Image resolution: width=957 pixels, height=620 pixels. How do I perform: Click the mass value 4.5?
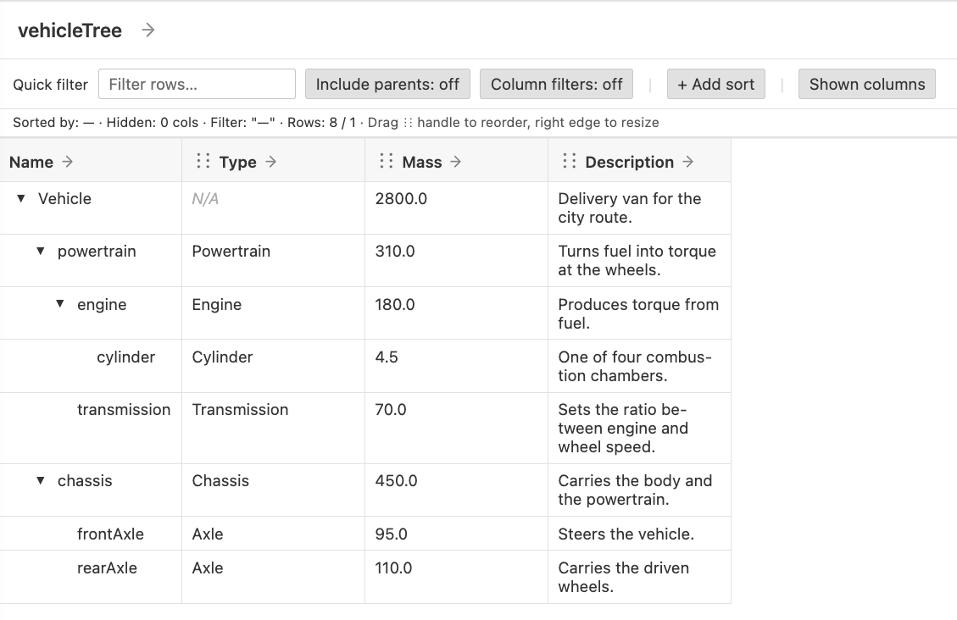(x=387, y=357)
